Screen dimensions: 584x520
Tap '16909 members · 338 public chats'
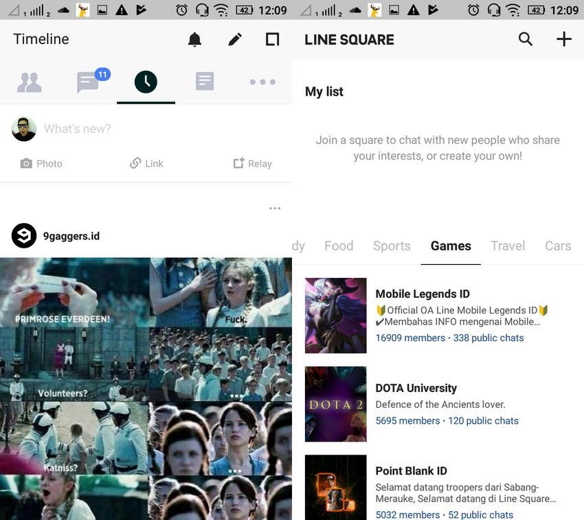coord(449,338)
